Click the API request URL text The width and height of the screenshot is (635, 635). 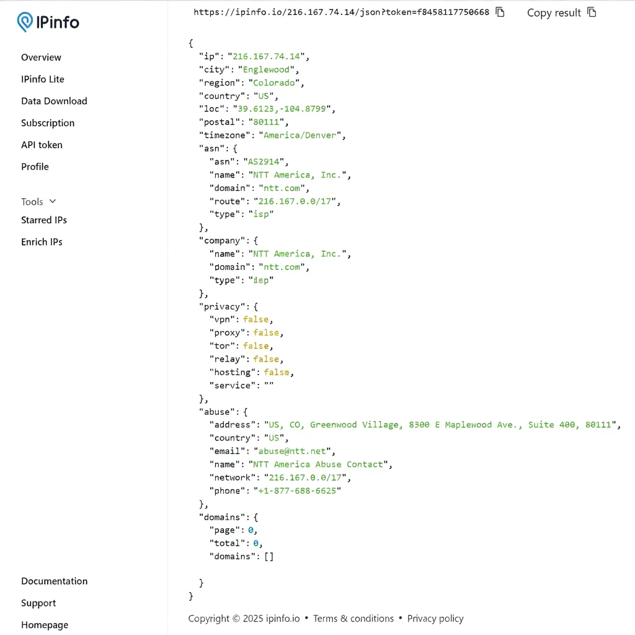tap(341, 12)
